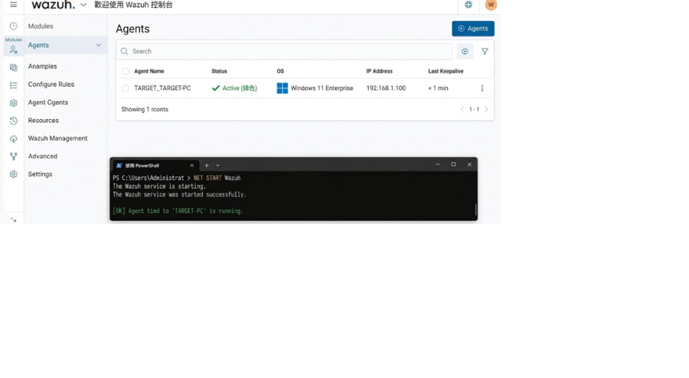Image resolution: width=689 pixels, height=378 pixels.
Task: Click the branch icon beside Advanced
Action: [13, 156]
